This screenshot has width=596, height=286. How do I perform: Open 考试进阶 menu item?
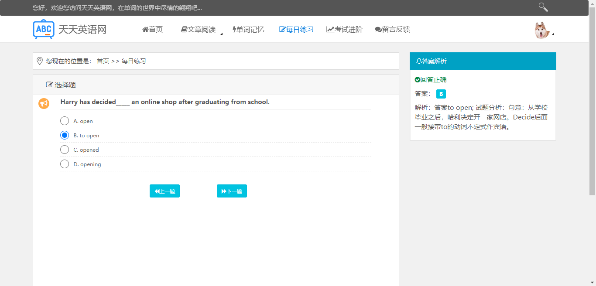pos(344,30)
